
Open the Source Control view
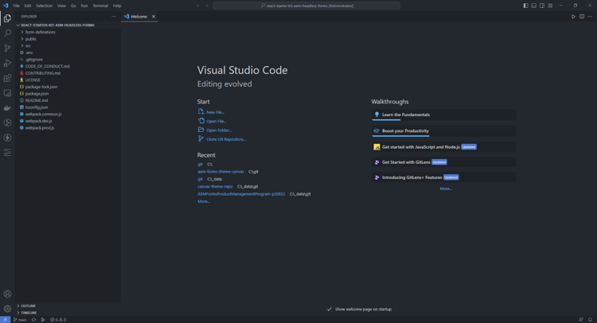click(x=7, y=48)
